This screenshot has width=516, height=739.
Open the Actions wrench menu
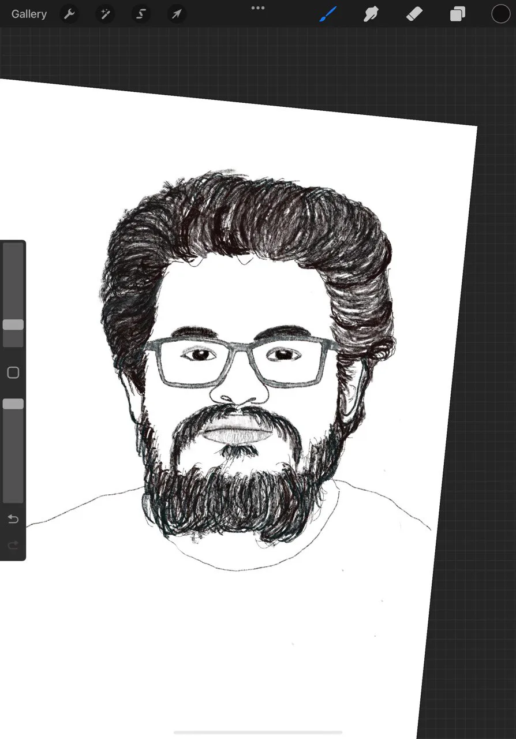pyautogui.click(x=69, y=14)
